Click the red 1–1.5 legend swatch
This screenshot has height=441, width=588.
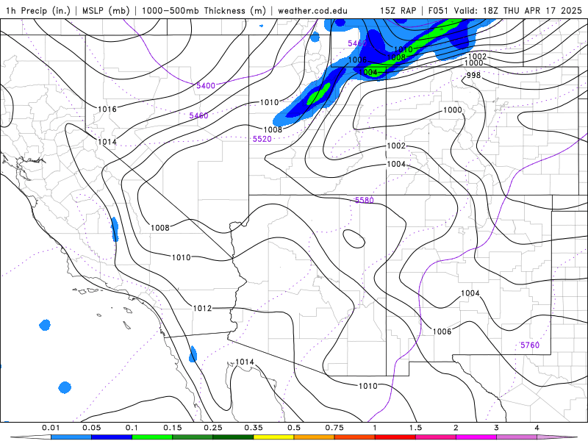[x=395, y=437]
